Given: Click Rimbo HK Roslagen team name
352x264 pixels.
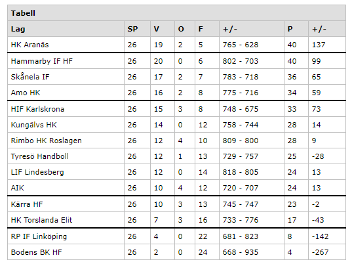Looking at the screenshot, I should point(47,141).
